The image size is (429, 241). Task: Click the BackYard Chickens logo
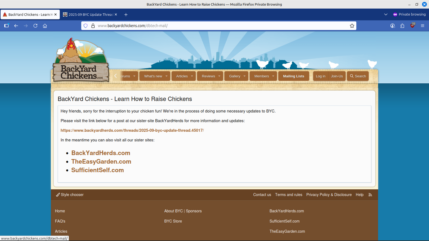81,61
